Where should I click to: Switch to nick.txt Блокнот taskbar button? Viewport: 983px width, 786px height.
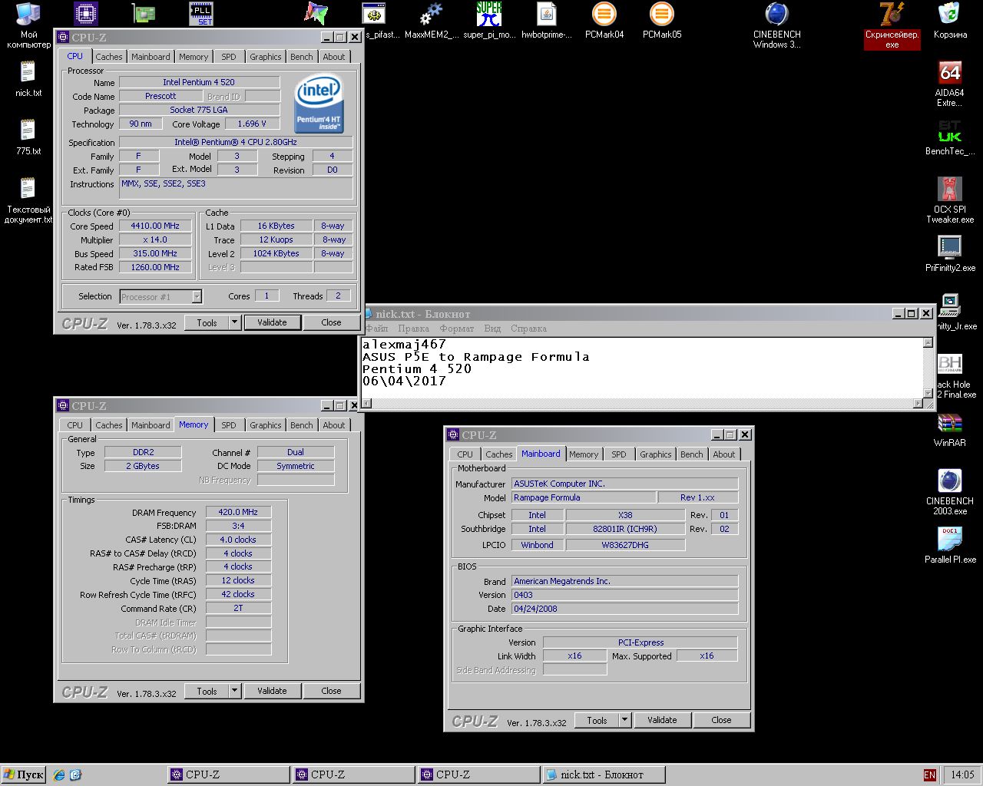click(604, 775)
